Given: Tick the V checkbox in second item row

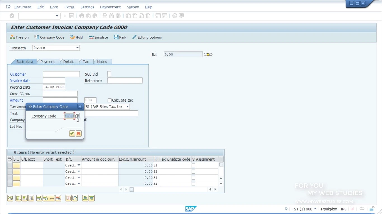Looking at the screenshot, I should coord(193,171).
